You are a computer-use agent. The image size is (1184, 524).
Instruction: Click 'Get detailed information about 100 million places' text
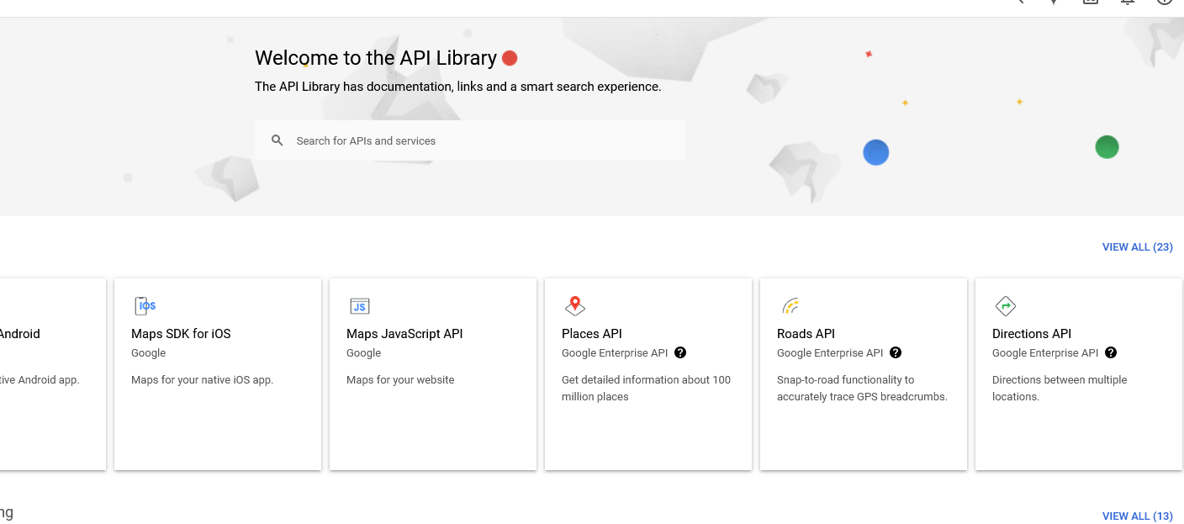(x=646, y=389)
